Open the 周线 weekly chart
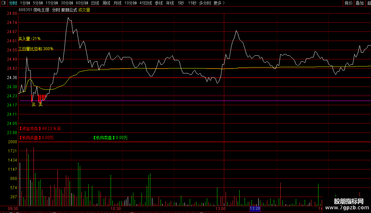 click(106, 3)
